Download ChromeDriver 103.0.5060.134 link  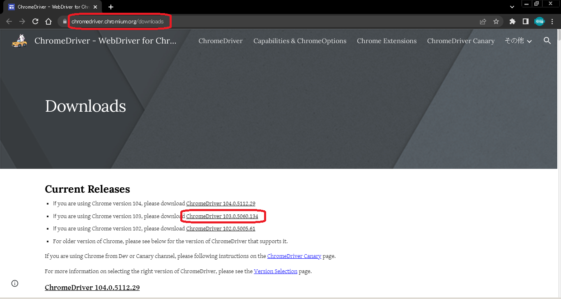222,216
